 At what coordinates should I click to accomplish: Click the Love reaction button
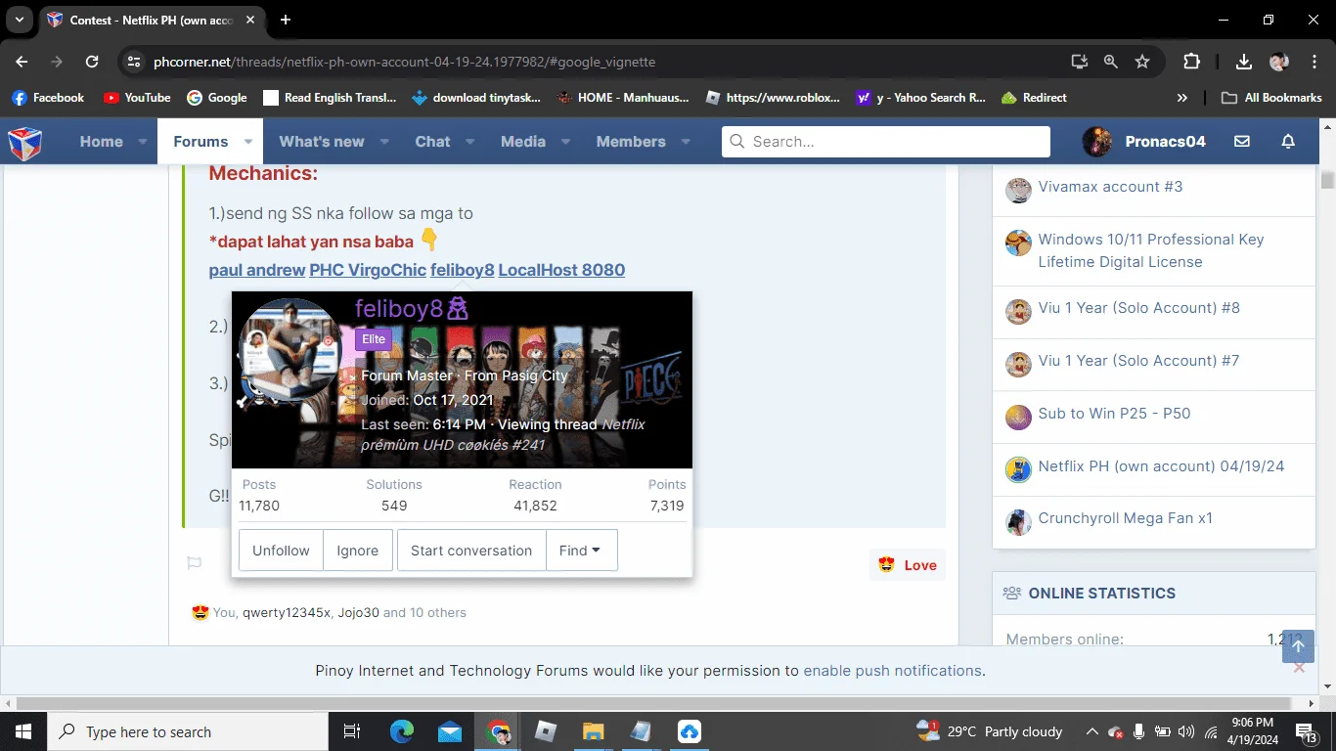coord(908,565)
